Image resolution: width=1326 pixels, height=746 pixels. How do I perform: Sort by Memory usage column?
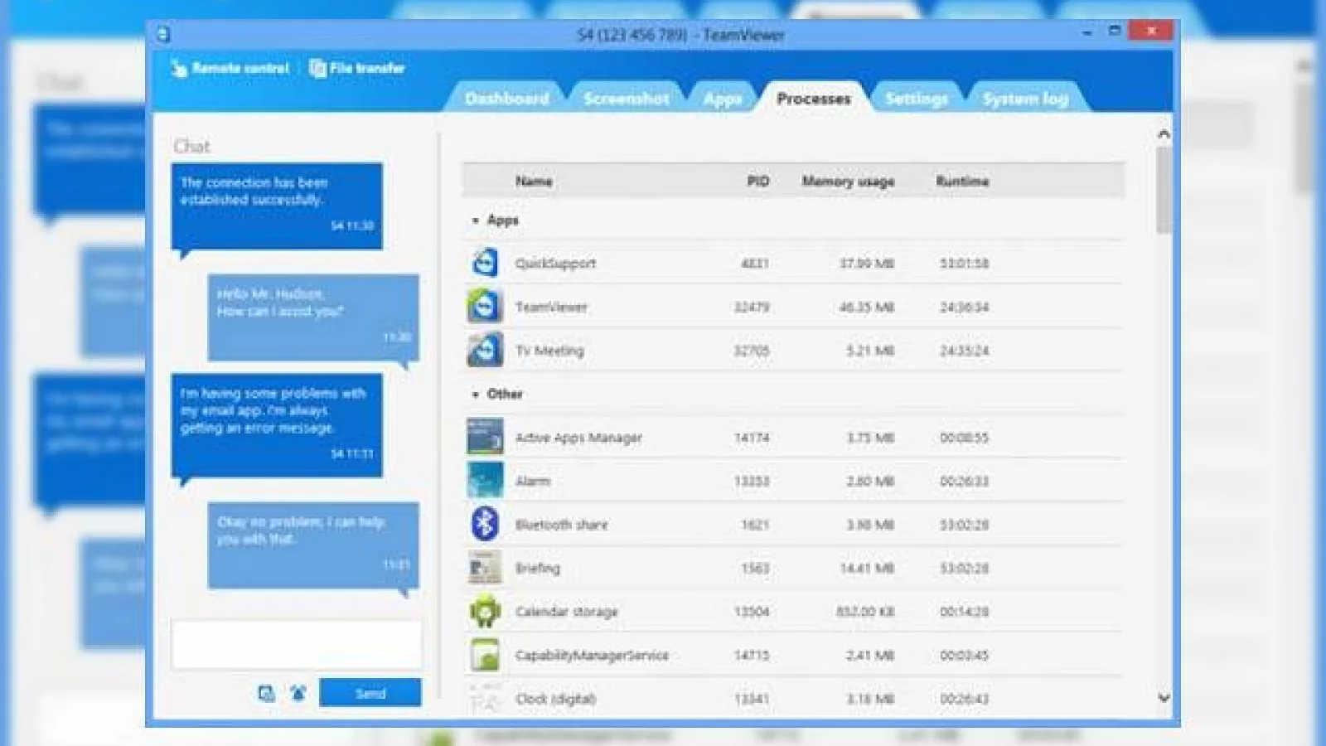pyautogui.click(x=848, y=181)
